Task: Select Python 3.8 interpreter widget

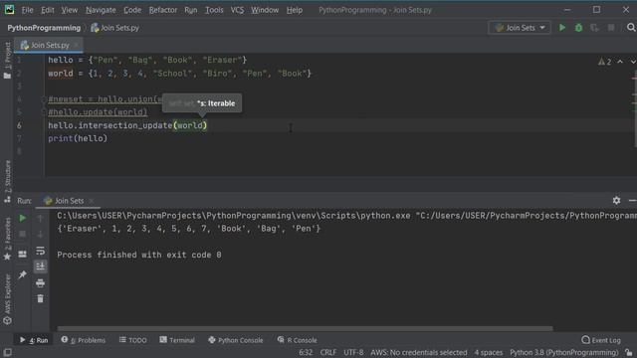Action: [564, 352]
